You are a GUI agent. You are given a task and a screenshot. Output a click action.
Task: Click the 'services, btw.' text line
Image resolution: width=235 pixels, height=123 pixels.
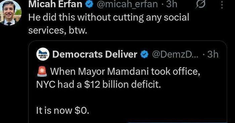(x=58, y=30)
